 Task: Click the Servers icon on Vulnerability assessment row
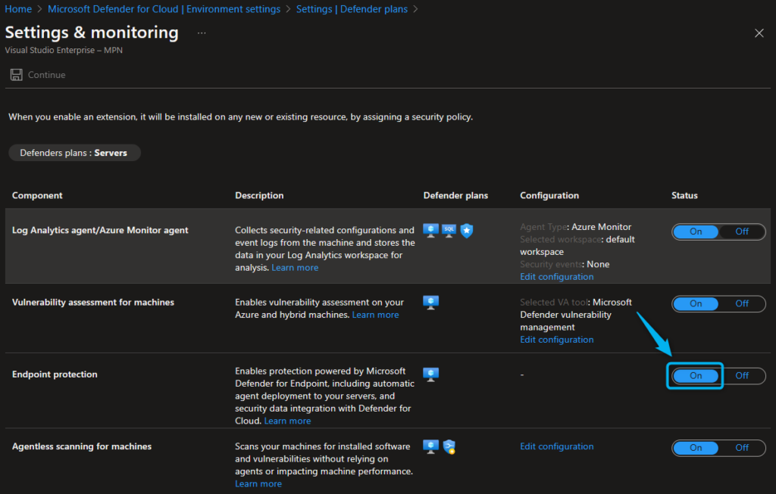click(430, 301)
